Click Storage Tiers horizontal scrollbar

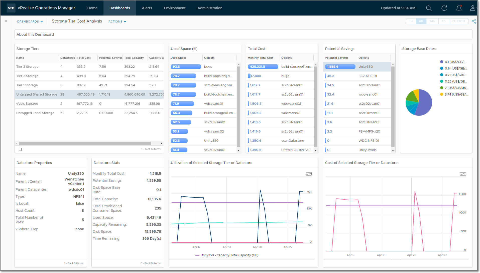point(85,143)
